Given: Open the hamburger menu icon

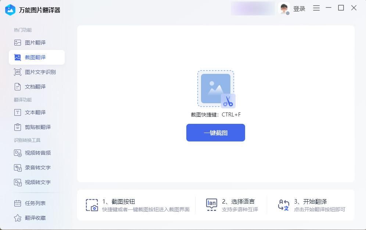Looking at the screenshot, I should tap(316, 8).
